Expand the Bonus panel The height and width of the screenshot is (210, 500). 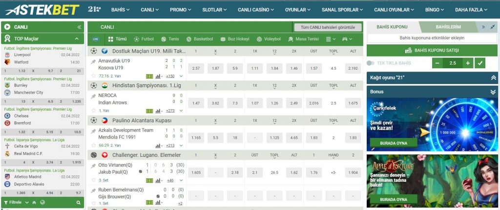tap(493, 92)
